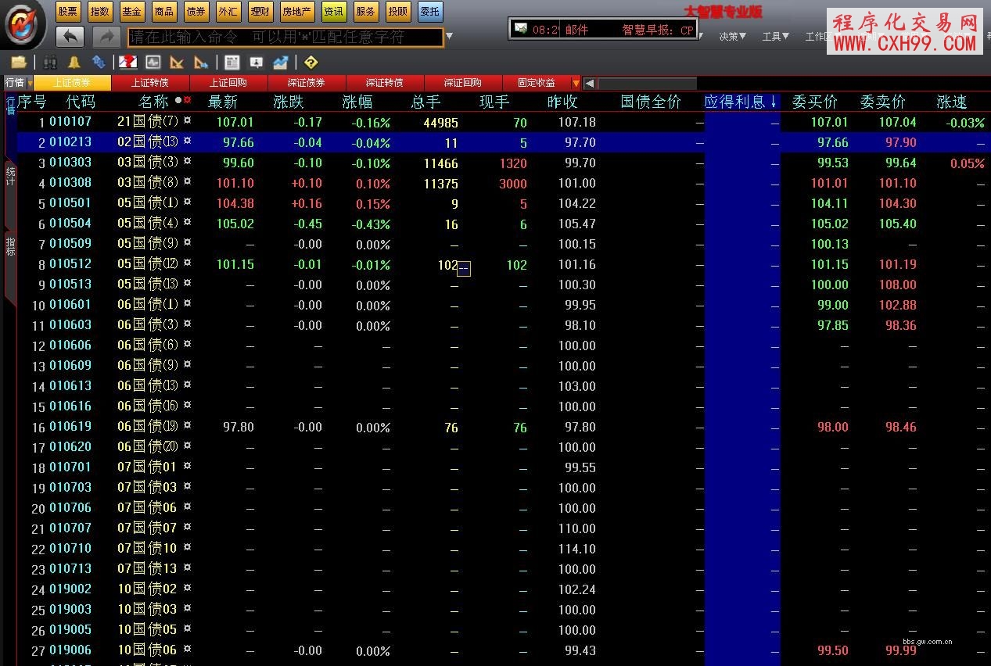Click the 股票 button

point(67,11)
